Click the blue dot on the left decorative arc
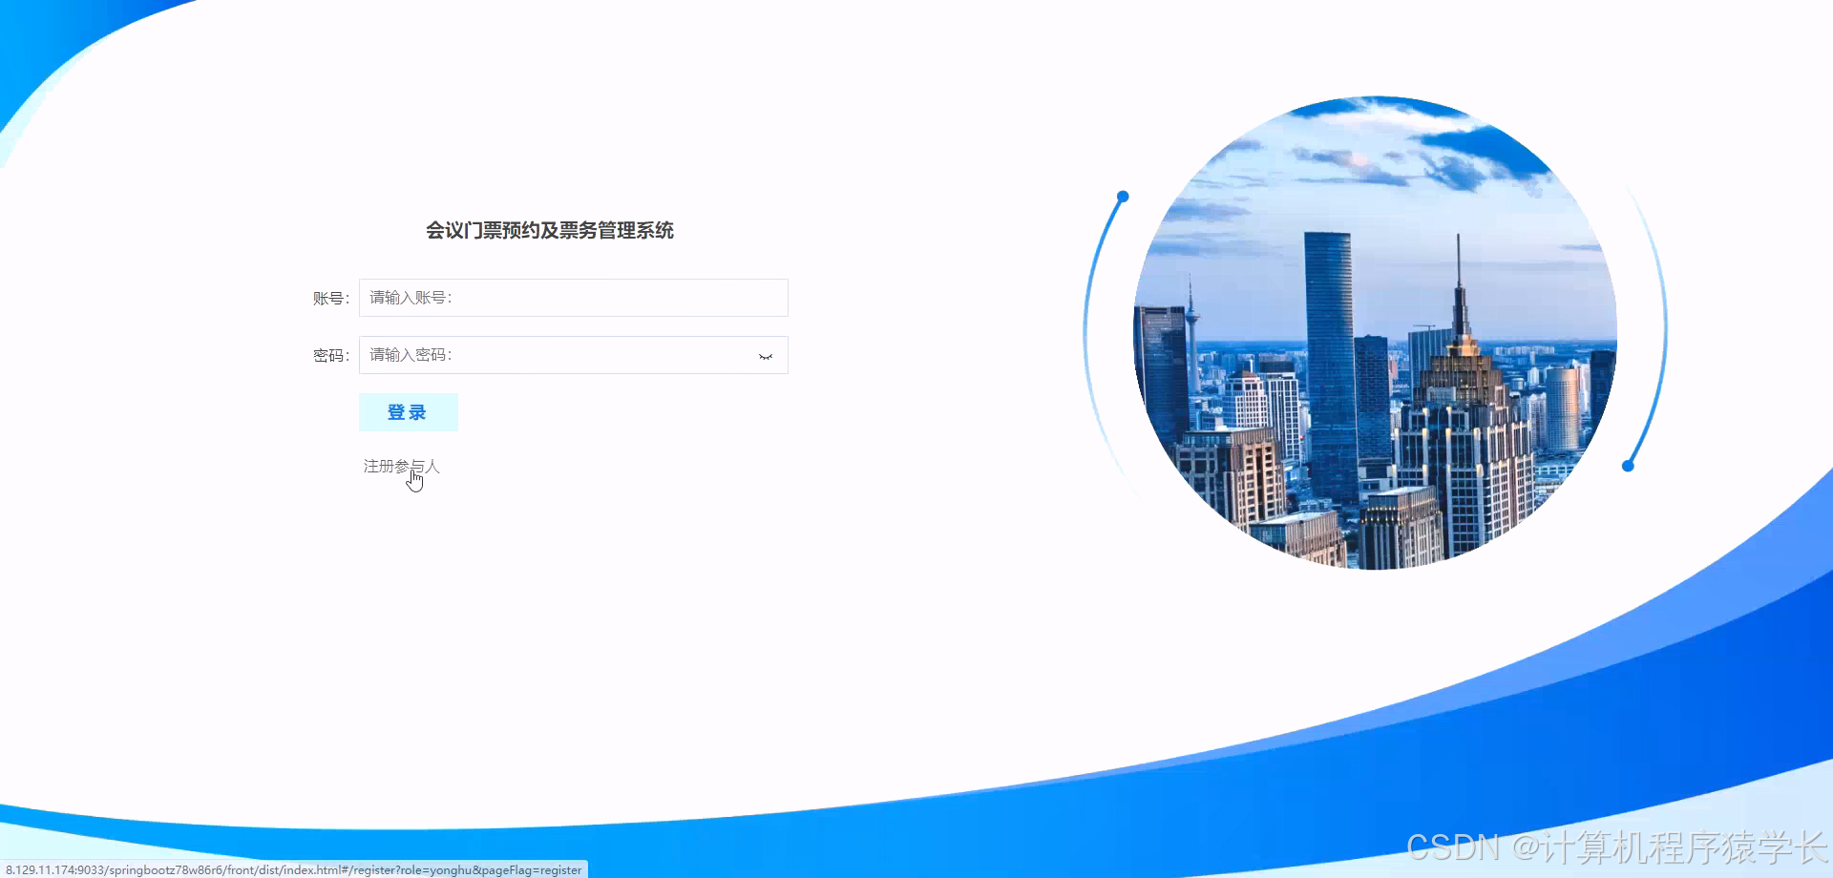This screenshot has height=878, width=1833. (x=1122, y=197)
